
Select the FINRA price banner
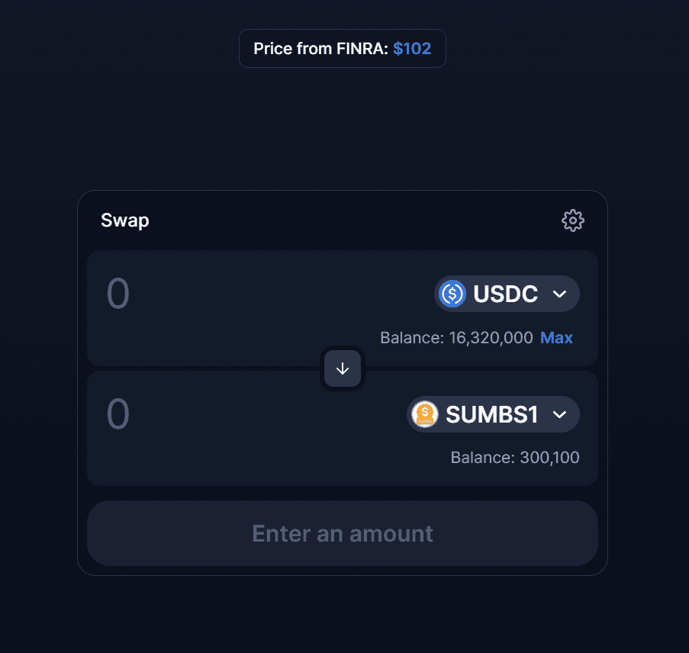[x=342, y=48]
